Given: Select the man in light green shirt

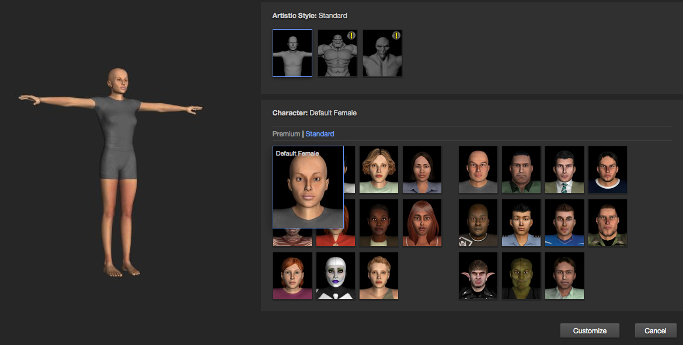Looking at the screenshot, I should point(564,276).
